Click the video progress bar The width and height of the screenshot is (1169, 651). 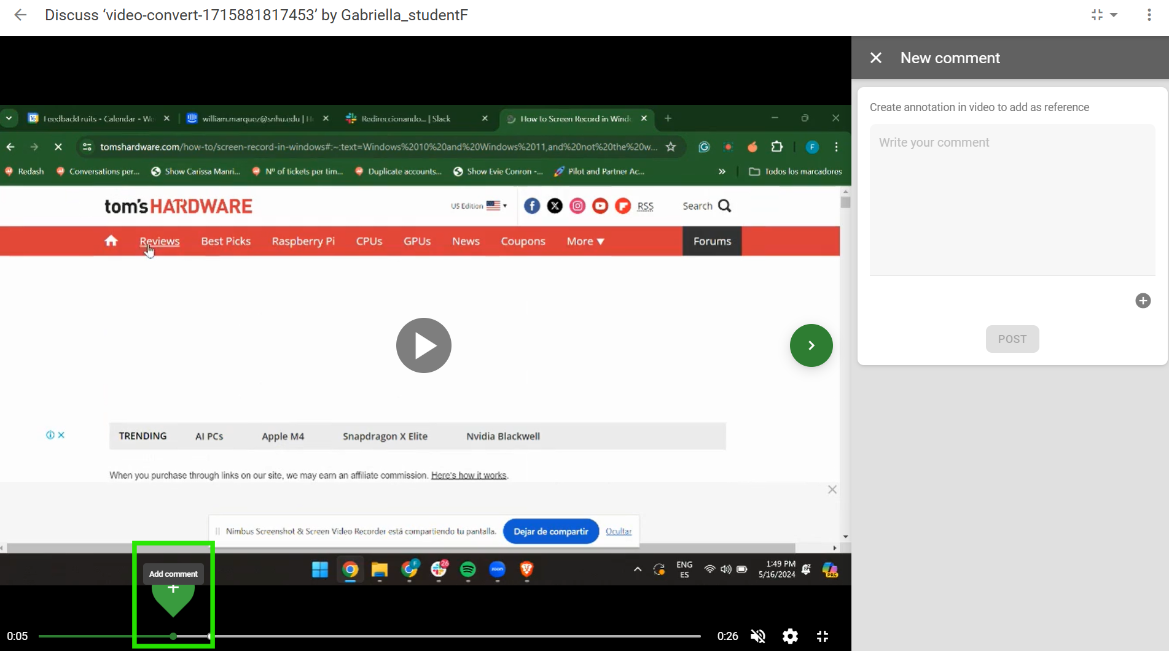369,636
